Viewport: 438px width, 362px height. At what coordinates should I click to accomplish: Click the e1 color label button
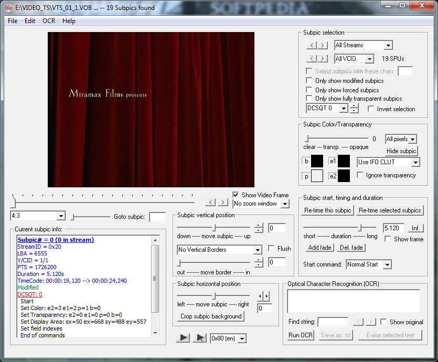point(333,161)
